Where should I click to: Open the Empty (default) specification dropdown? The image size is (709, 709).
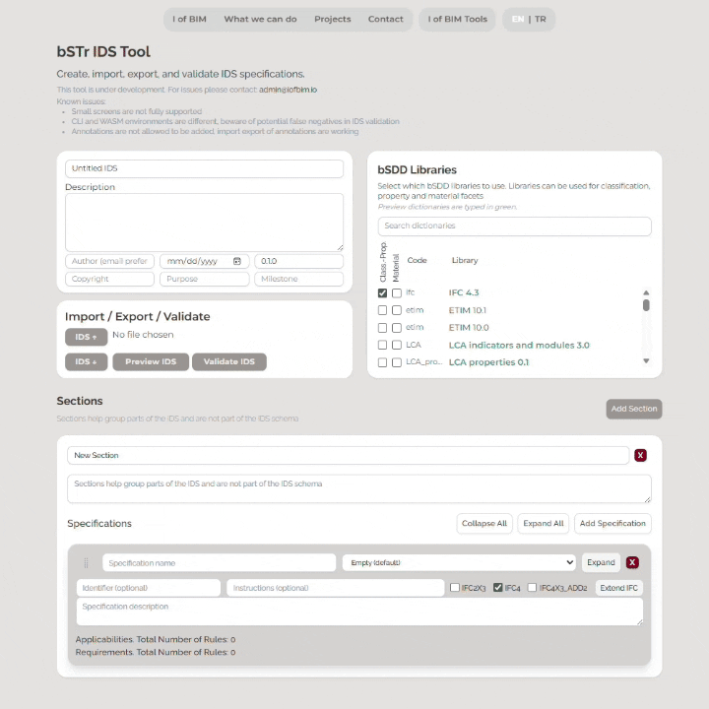pyautogui.click(x=459, y=562)
